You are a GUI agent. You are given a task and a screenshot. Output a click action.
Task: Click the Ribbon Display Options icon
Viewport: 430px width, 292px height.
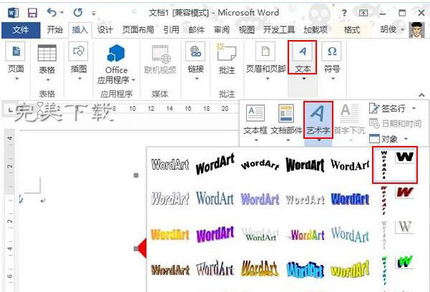tap(363, 13)
